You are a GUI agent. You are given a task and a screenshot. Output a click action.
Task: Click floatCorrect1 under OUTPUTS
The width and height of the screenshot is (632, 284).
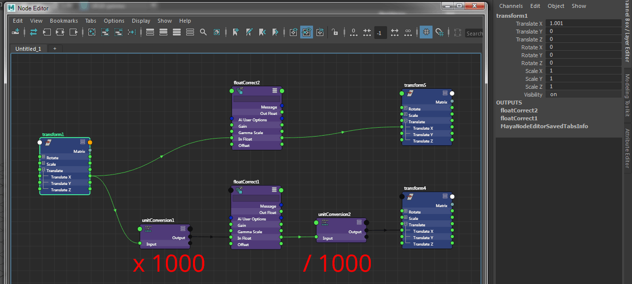pos(519,118)
